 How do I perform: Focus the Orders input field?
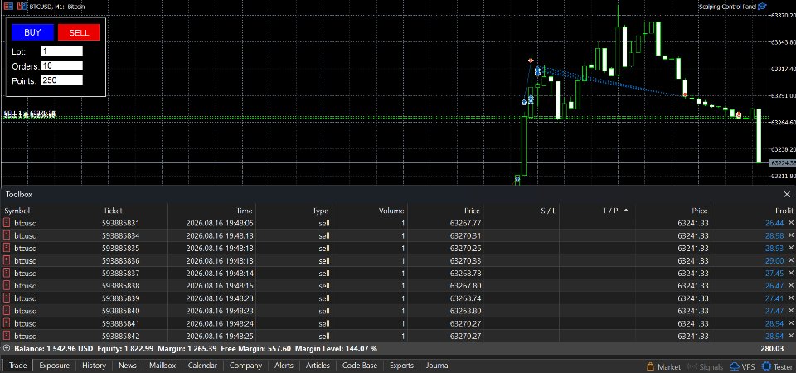(62, 65)
